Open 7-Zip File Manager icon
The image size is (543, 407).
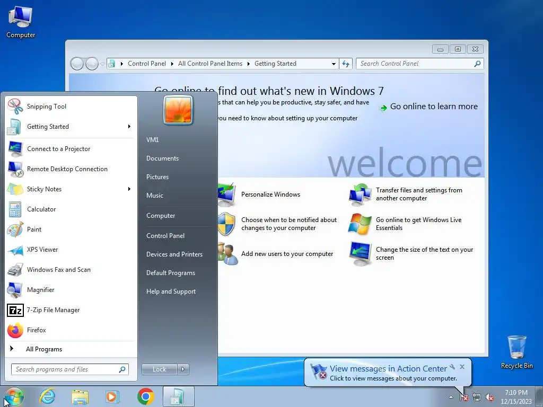tap(15, 310)
